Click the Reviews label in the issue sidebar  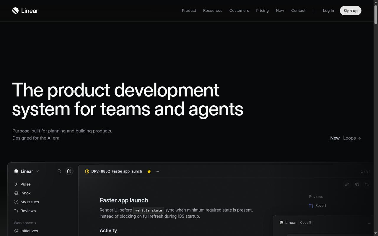316,197
